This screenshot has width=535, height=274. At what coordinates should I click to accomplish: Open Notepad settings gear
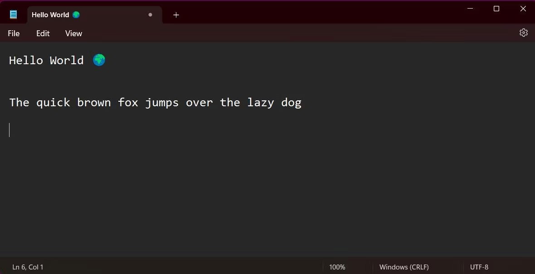coord(523,33)
